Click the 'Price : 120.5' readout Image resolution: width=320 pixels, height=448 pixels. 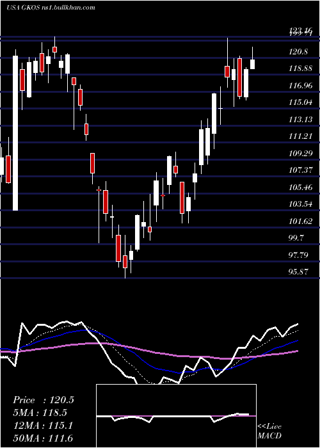[x=44, y=400]
